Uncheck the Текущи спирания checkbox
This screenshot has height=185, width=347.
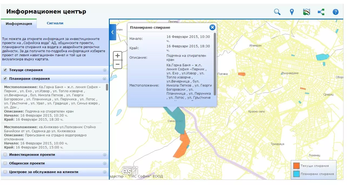[x=5, y=70]
